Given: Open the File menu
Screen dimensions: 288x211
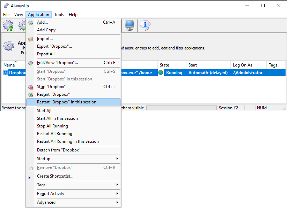Looking at the screenshot, I should click(6, 15).
